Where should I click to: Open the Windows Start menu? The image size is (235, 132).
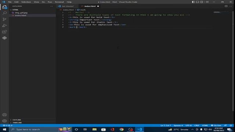(x=4, y=129)
